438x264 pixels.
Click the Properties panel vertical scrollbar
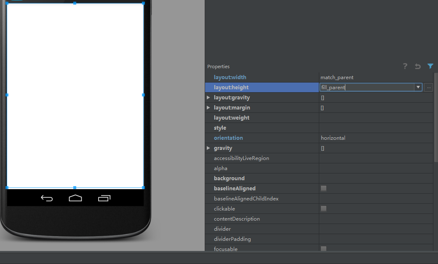(x=436, y=117)
